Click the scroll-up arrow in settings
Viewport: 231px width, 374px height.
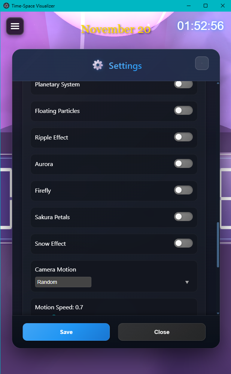pos(218,83)
